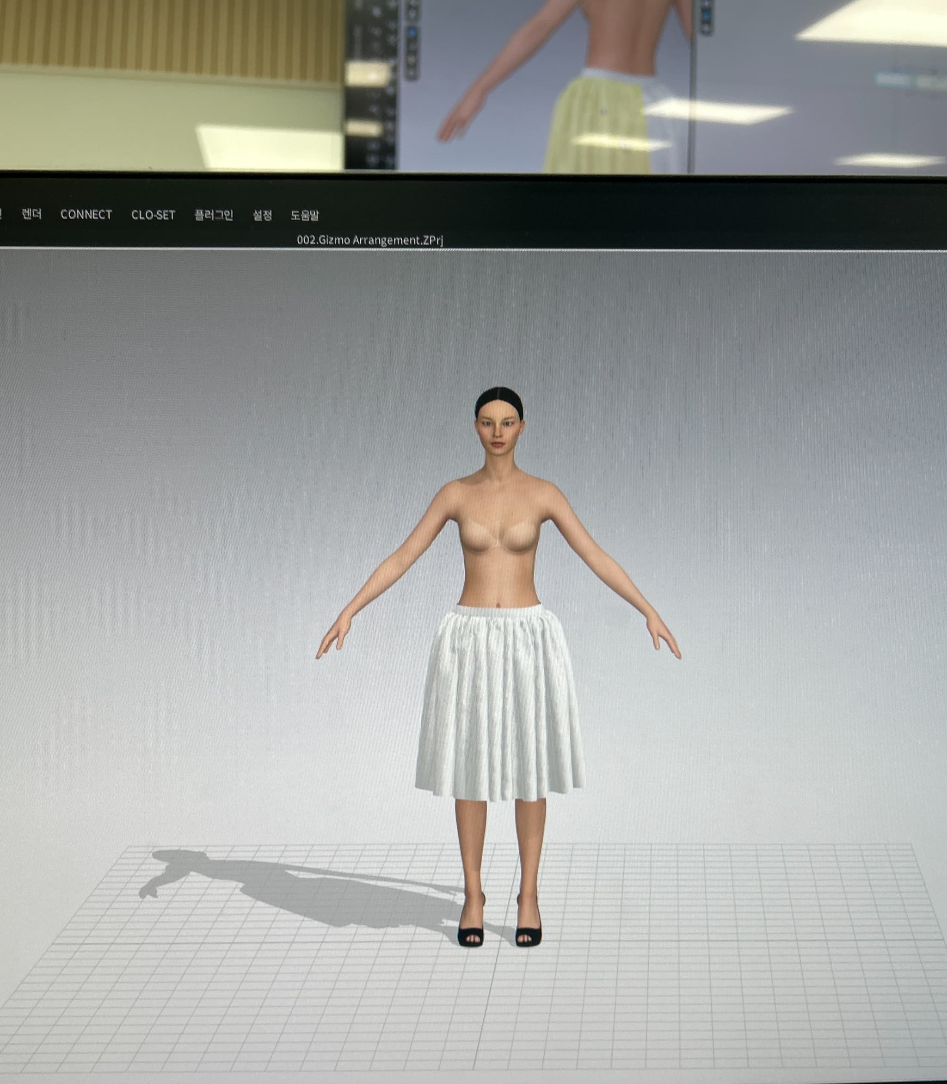Open the 플러그인 (Plugin) menu
The width and height of the screenshot is (947, 1084).
[214, 215]
